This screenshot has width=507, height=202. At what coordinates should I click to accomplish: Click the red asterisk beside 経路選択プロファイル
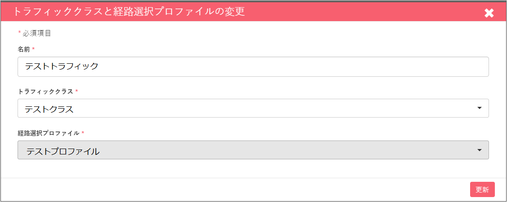point(83,132)
